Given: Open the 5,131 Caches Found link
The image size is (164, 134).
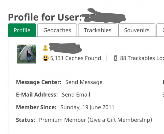Looking at the screenshot, I should (76, 58).
